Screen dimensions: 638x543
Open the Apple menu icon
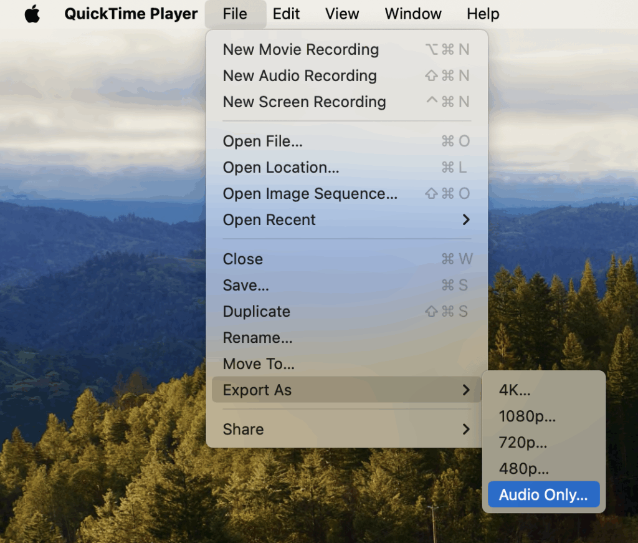(x=32, y=14)
